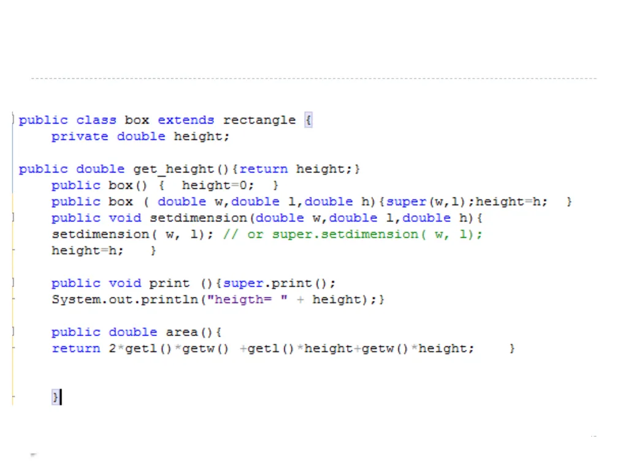The image size is (628, 471).
Task: Click the "area" method name
Action: click(182, 332)
